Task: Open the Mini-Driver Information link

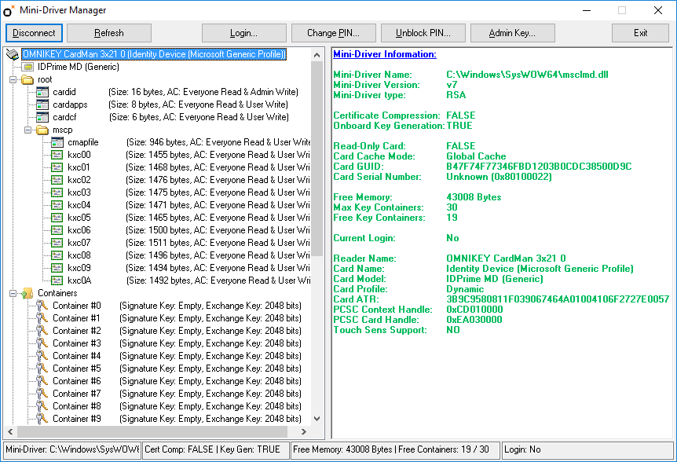Action: (385, 54)
